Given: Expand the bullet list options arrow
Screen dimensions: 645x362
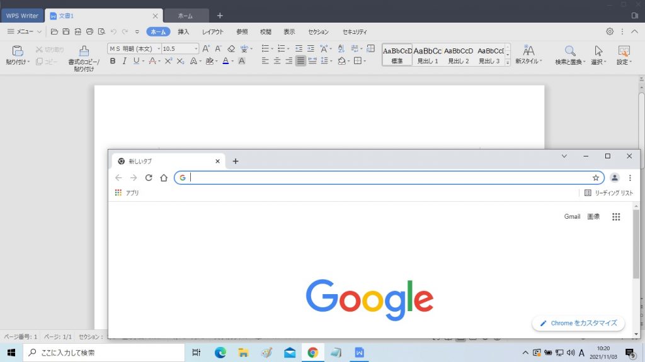Looking at the screenshot, I should [x=272, y=49].
